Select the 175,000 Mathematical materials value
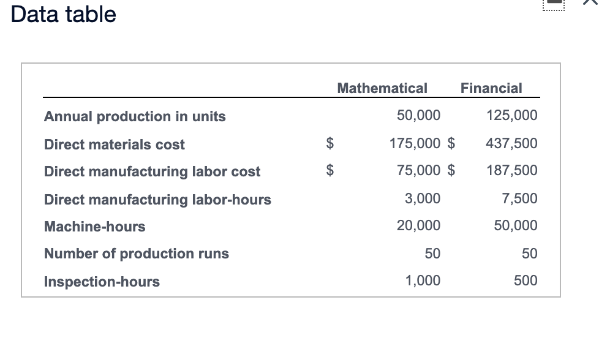Image resolution: width=599 pixels, height=338 pixels. click(x=415, y=144)
